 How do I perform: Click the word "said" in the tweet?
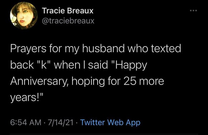click(98, 64)
